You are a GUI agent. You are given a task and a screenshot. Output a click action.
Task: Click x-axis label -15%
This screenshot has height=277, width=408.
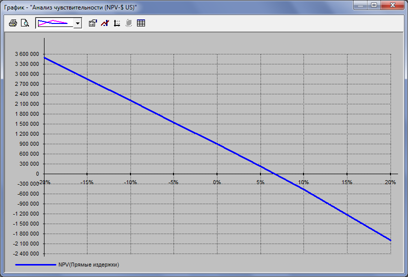87,182
